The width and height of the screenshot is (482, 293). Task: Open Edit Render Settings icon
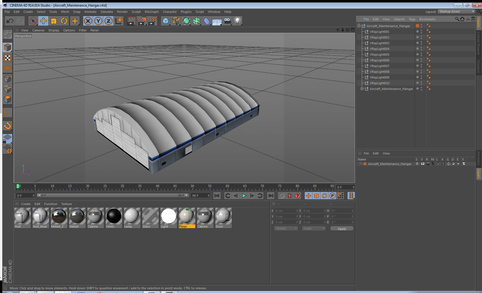click(x=152, y=21)
